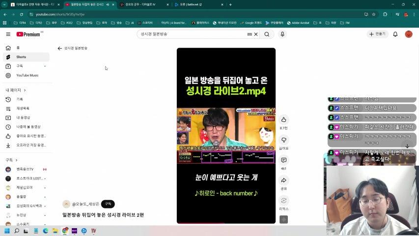
Task: Click the back arrow beside 성시경 일본방송
Action: [x=60, y=48]
